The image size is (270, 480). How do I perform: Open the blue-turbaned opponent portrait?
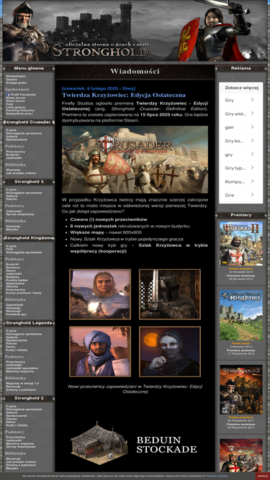click(100, 351)
